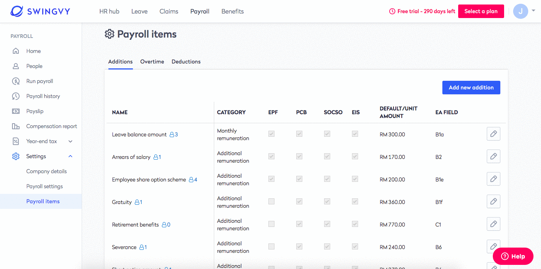Open Home via its house icon

pyautogui.click(x=16, y=51)
